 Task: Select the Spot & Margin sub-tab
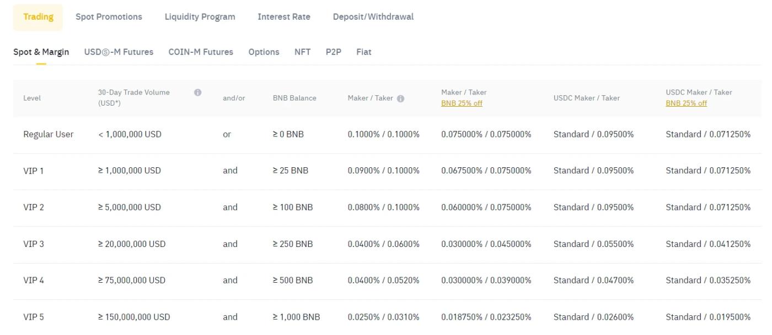[x=41, y=52]
